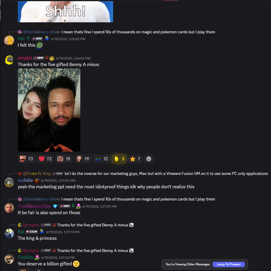
Task: Open nmplol's avatar profile
Action: tap(9, 60)
